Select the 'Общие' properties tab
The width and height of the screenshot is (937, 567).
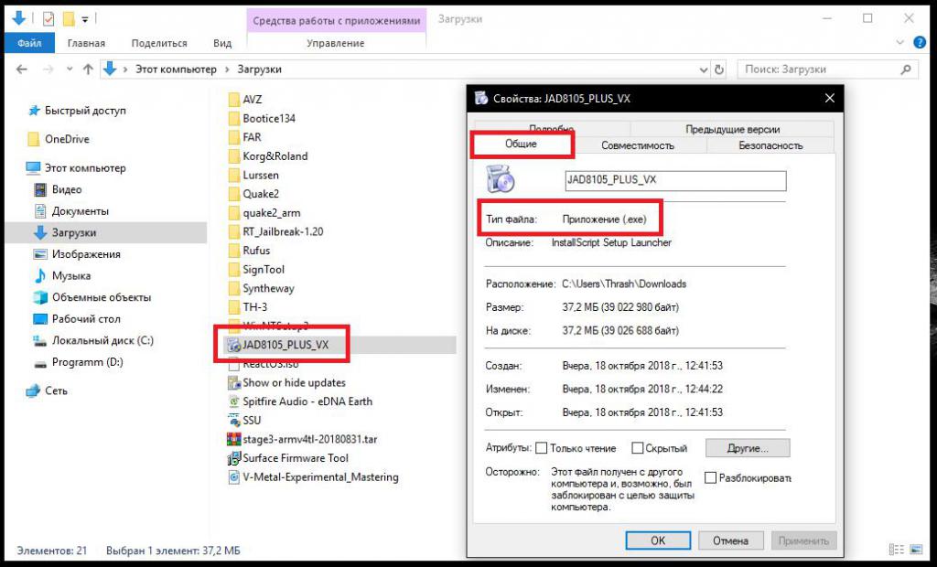click(521, 144)
